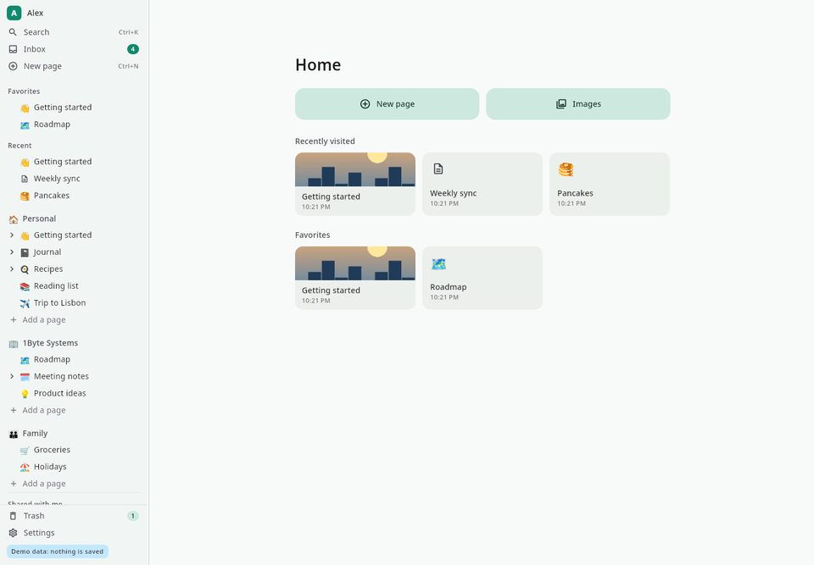The image size is (814, 565).
Task: Click the Meeting notes calendar icon
Action: coord(25,377)
